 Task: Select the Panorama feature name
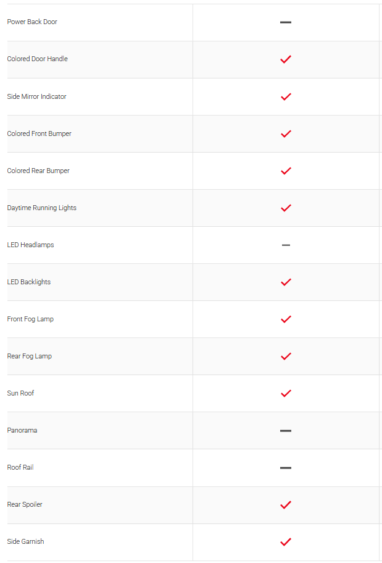[22, 430]
